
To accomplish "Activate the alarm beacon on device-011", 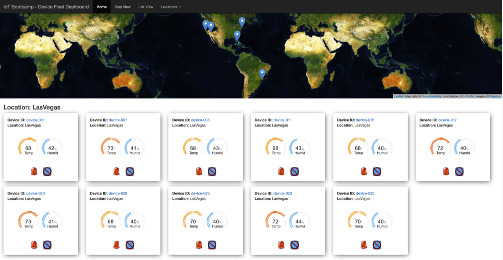I will click(x=282, y=171).
